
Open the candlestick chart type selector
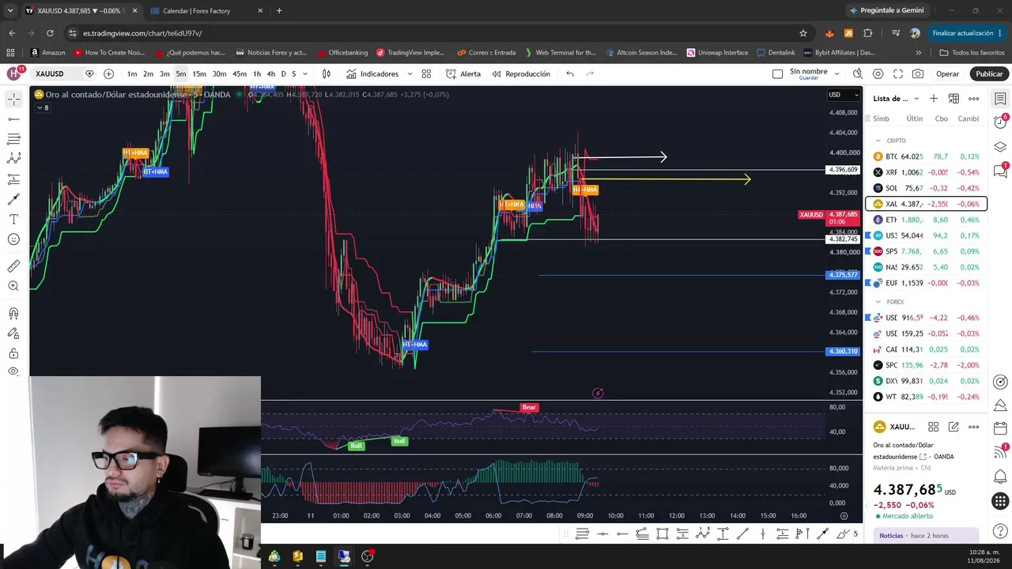pos(327,73)
